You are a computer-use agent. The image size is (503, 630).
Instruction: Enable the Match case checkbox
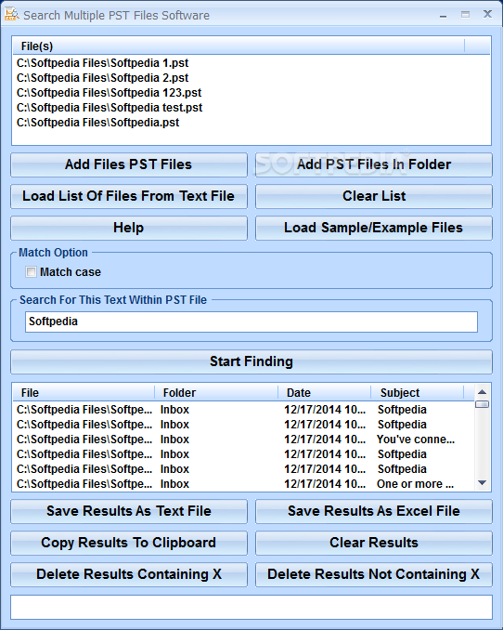pyautogui.click(x=31, y=272)
